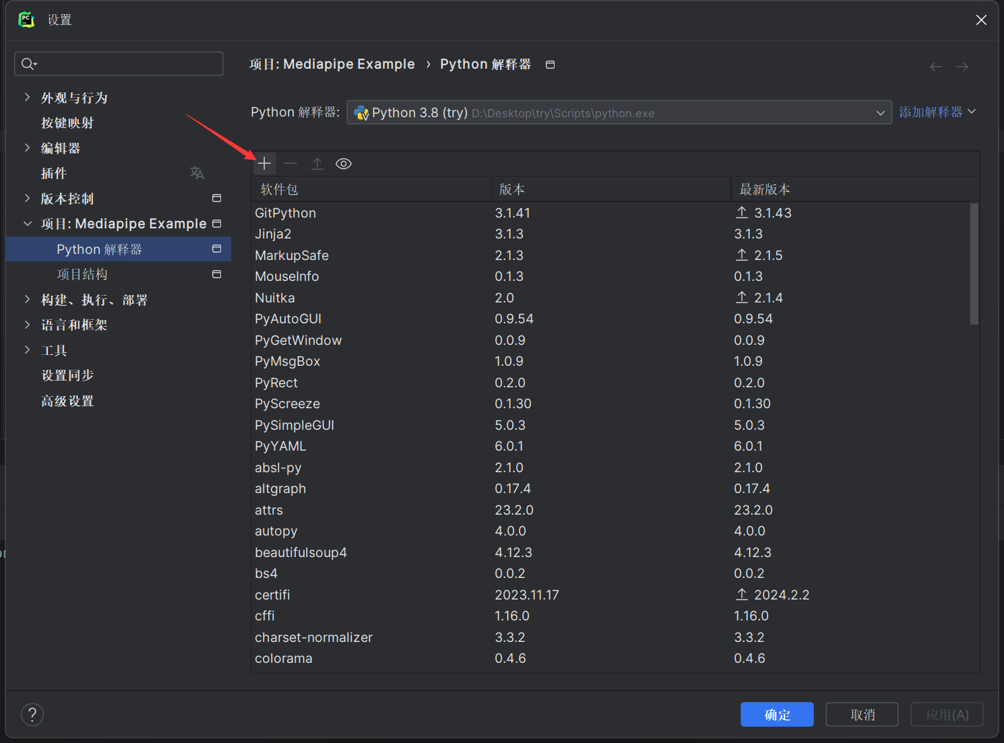Click the help question mark icon
Screen dimensions: 1004x743
tap(32, 715)
